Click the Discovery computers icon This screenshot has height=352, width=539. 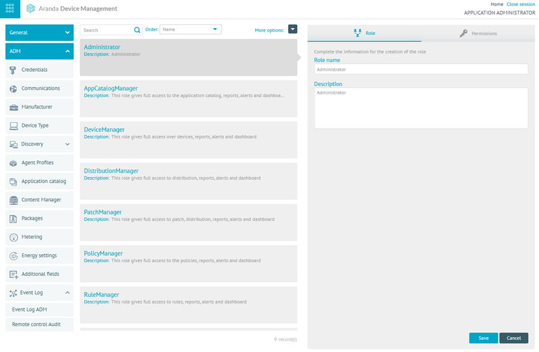click(x=14, y=144)
